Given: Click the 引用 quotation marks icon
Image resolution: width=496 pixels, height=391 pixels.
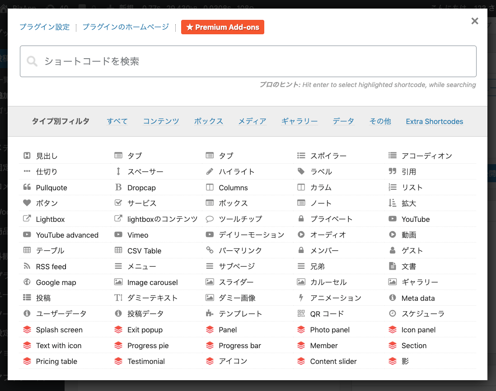Looking at the screenshot, I should (x=392, y=171).
